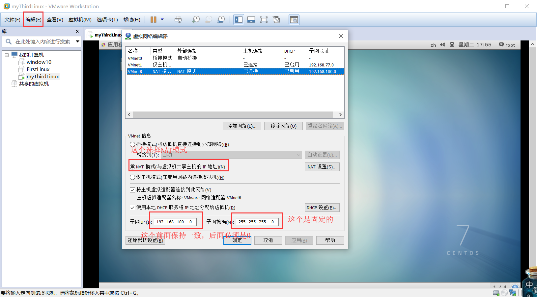Click the CD/DVD status bar icon
This screenshot has width=537, height=297.
pyautogui.click(x=504, y=293)
